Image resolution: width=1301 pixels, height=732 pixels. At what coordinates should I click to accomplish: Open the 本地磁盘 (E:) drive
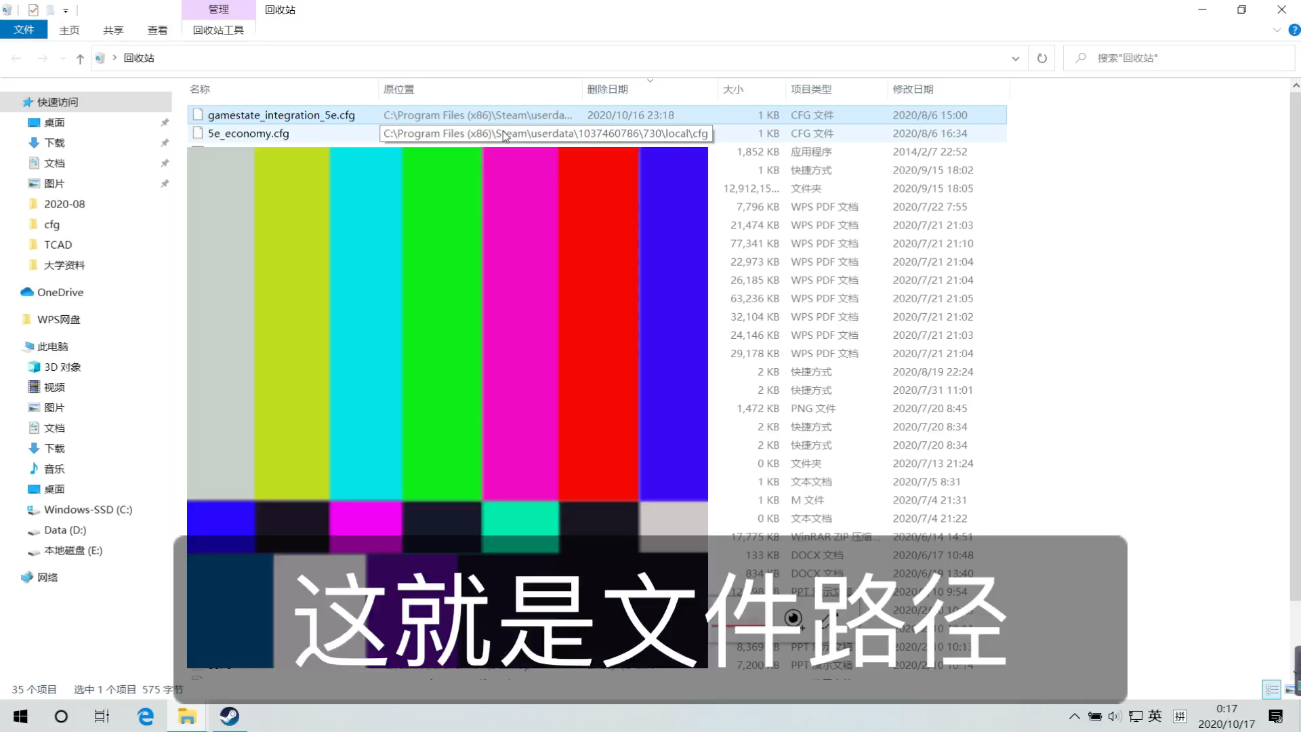pyautogui.click(x=73, y=550)
